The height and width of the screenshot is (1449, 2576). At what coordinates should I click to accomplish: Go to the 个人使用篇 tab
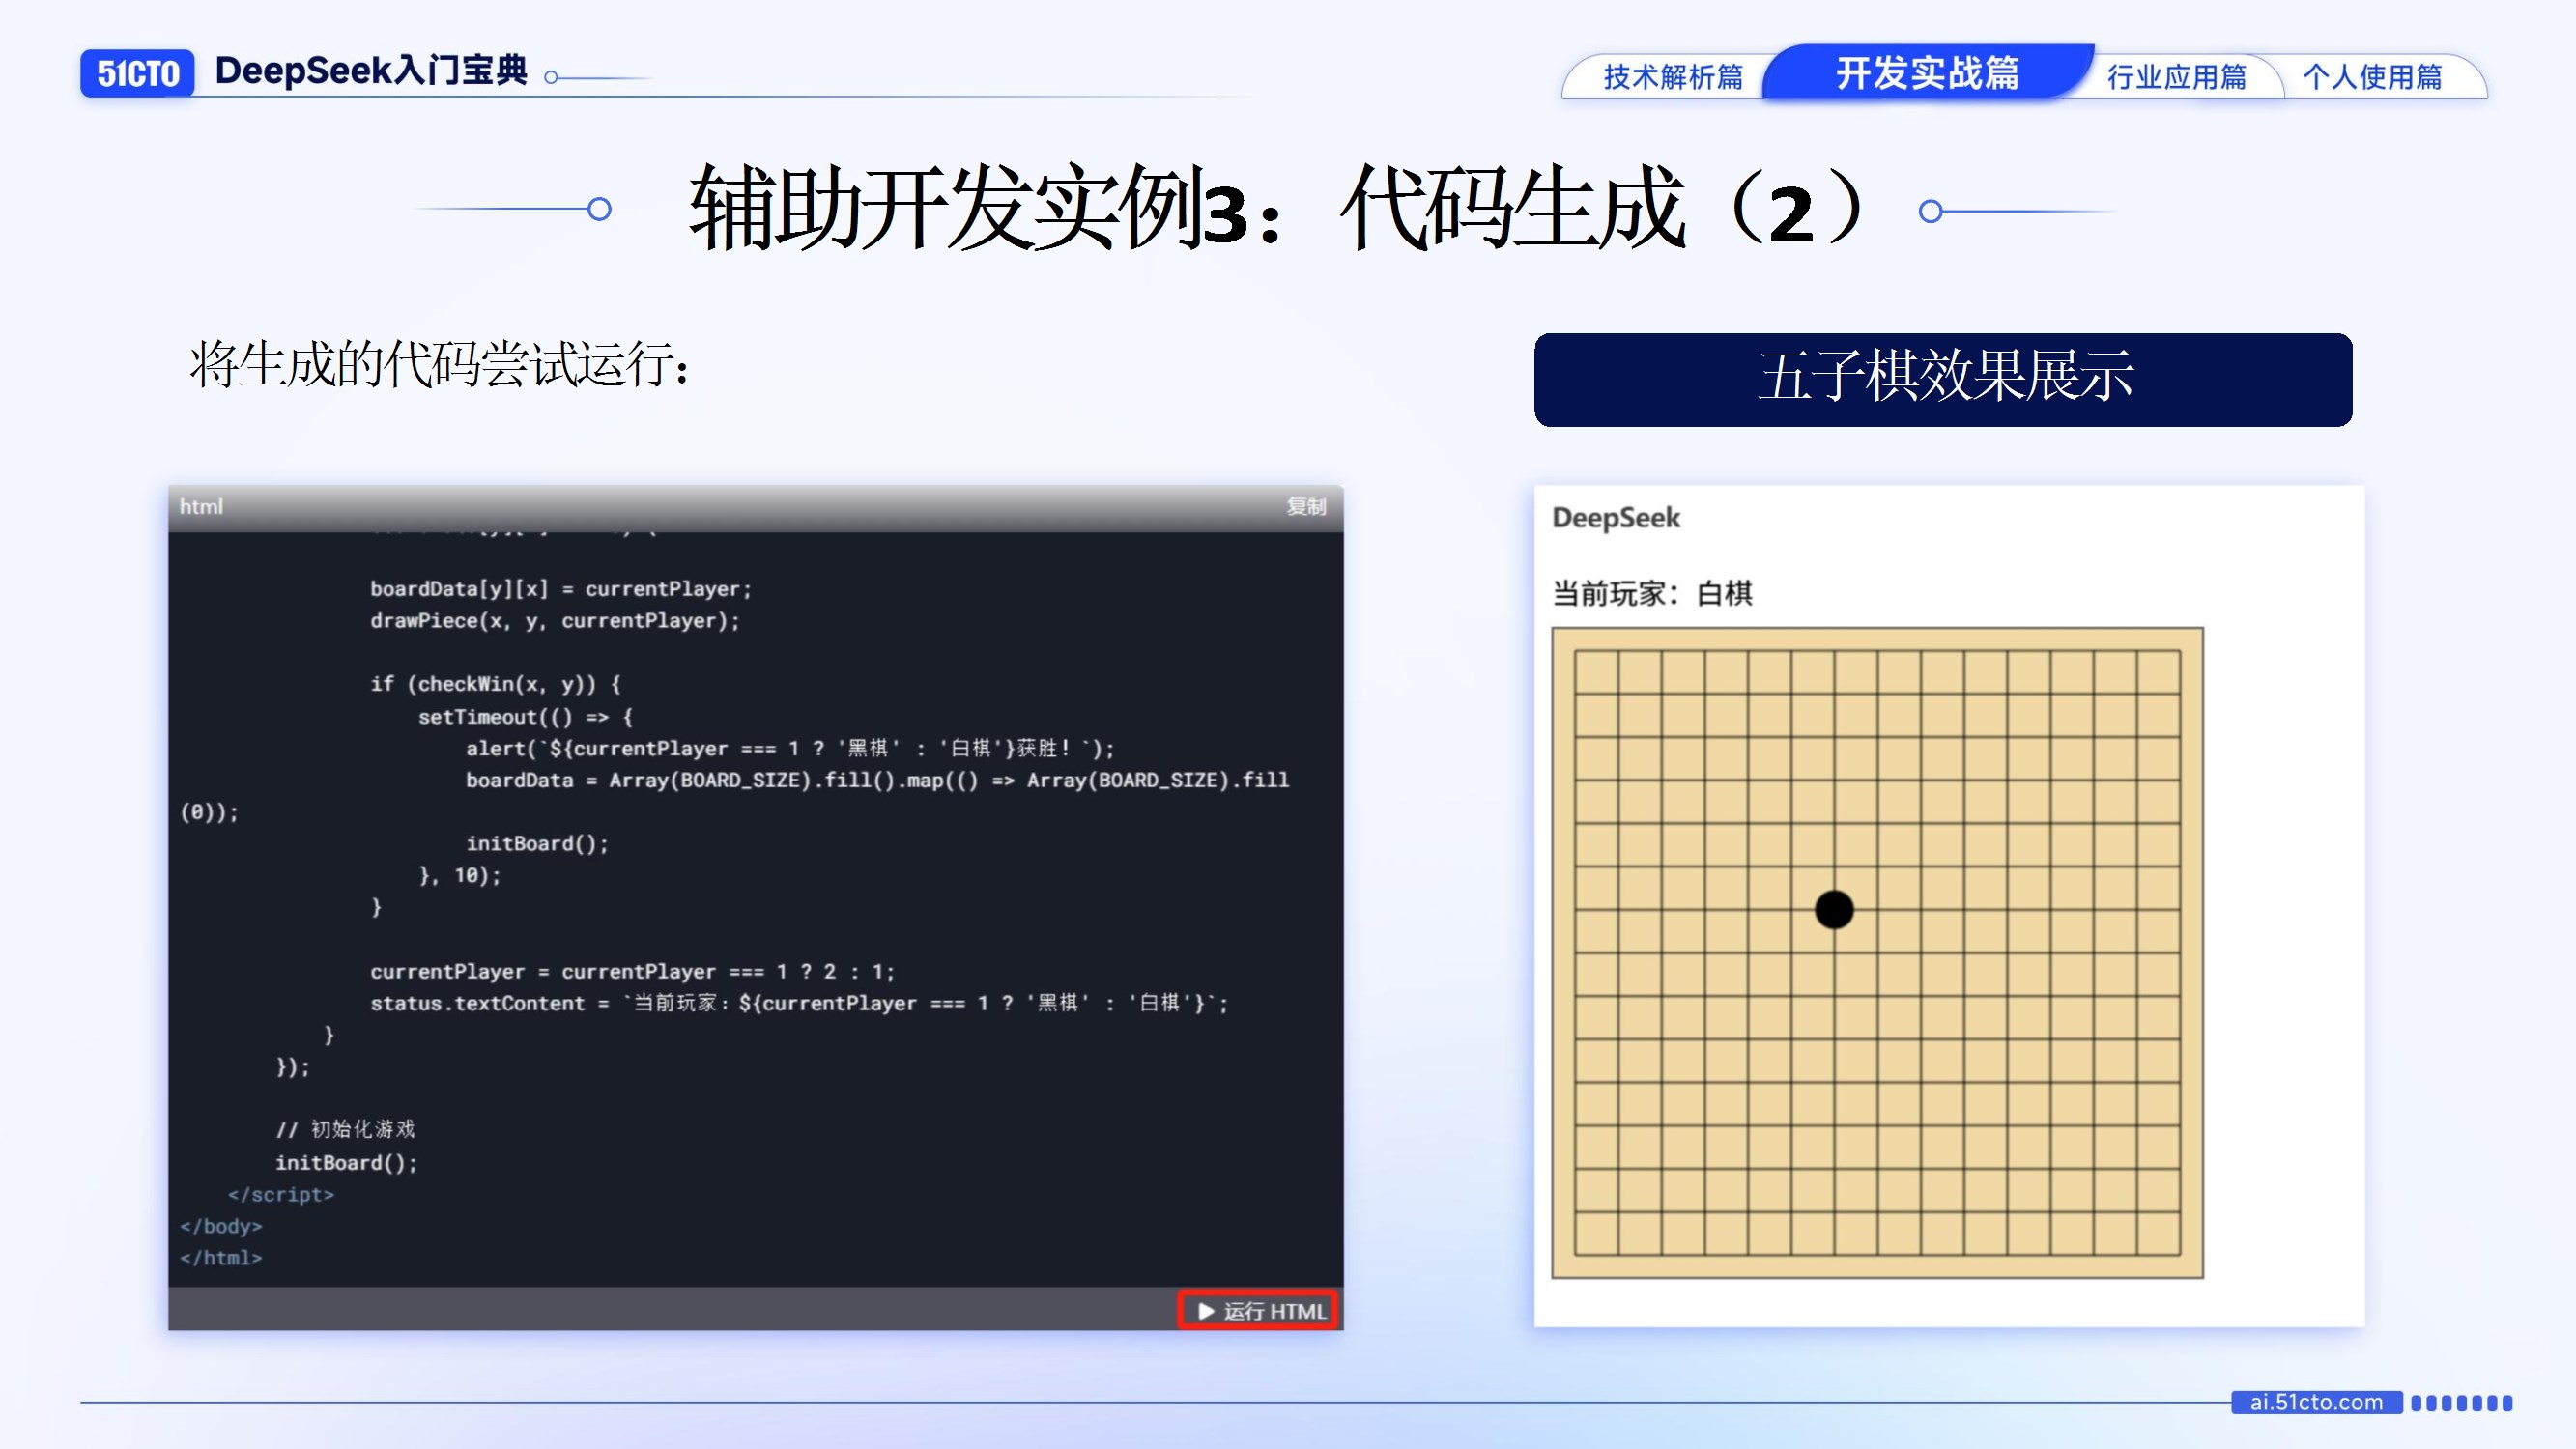pos(2372,77)
